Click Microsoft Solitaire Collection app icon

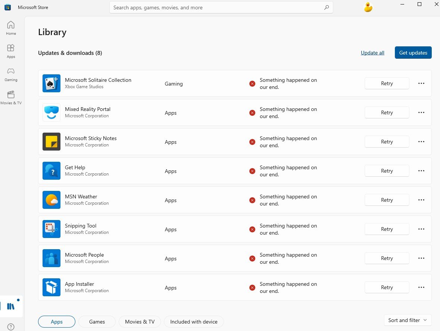[52, 83]
